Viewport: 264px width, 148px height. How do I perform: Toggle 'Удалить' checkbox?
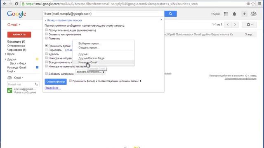pos(46,54)
